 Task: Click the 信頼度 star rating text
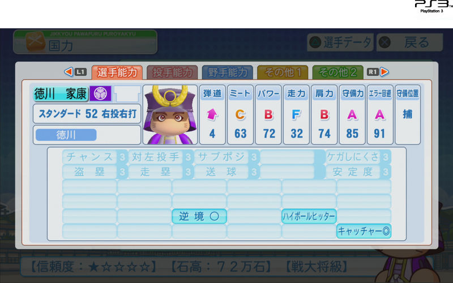[93, 267]
